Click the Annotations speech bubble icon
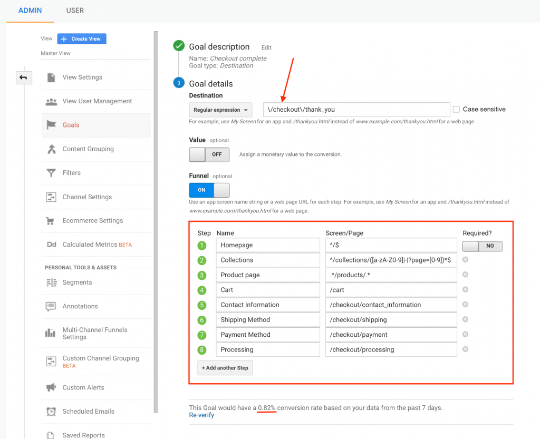Image resolution: width=540 pixels, height=439 pixels. [x=51, y=307]
